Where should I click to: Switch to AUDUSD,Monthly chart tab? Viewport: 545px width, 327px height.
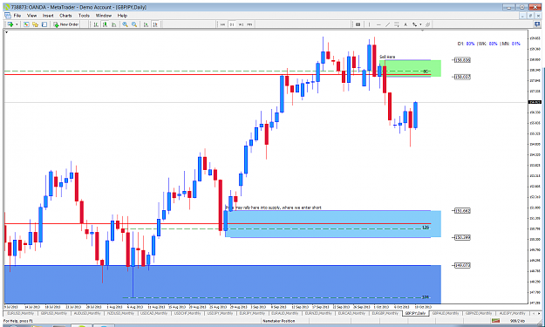(x=86, y=313)
